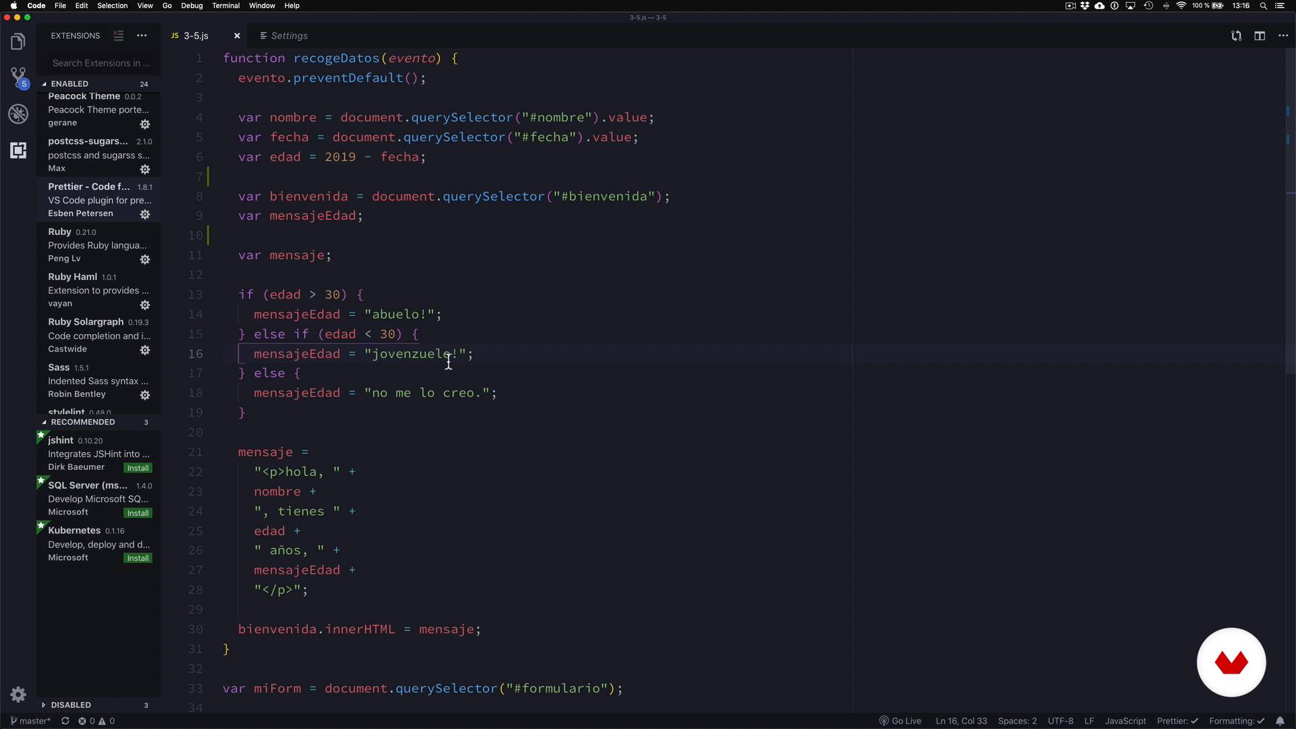This screenshot has width=1296, height=729.
Task: Manage gear for postcss-sugarss extension
Action: (144, 169)
